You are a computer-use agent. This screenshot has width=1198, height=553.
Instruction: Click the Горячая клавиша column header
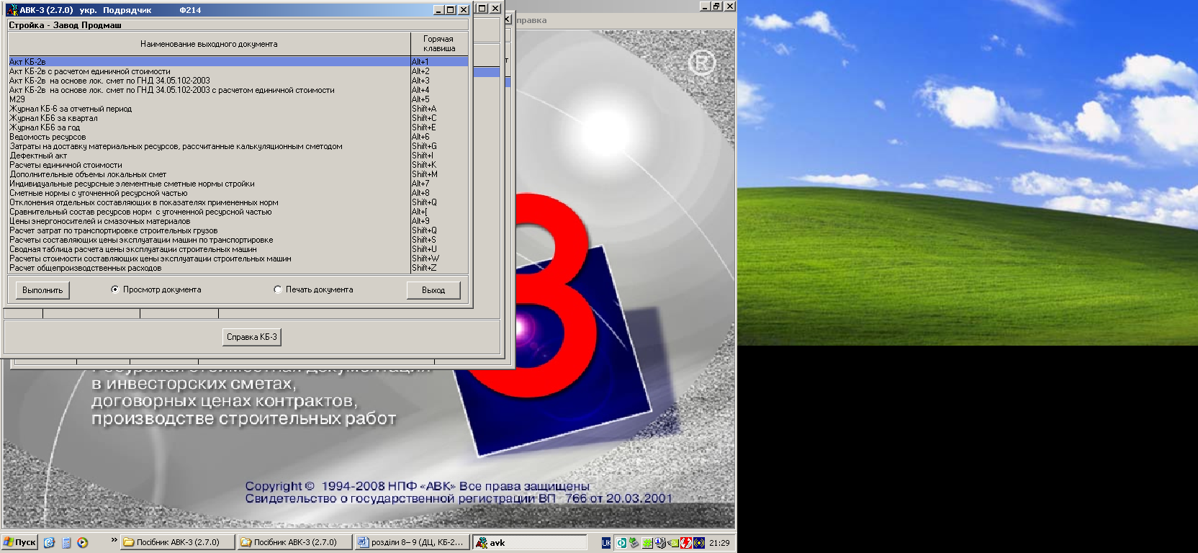pyautogui.click(x=439, y=44)
